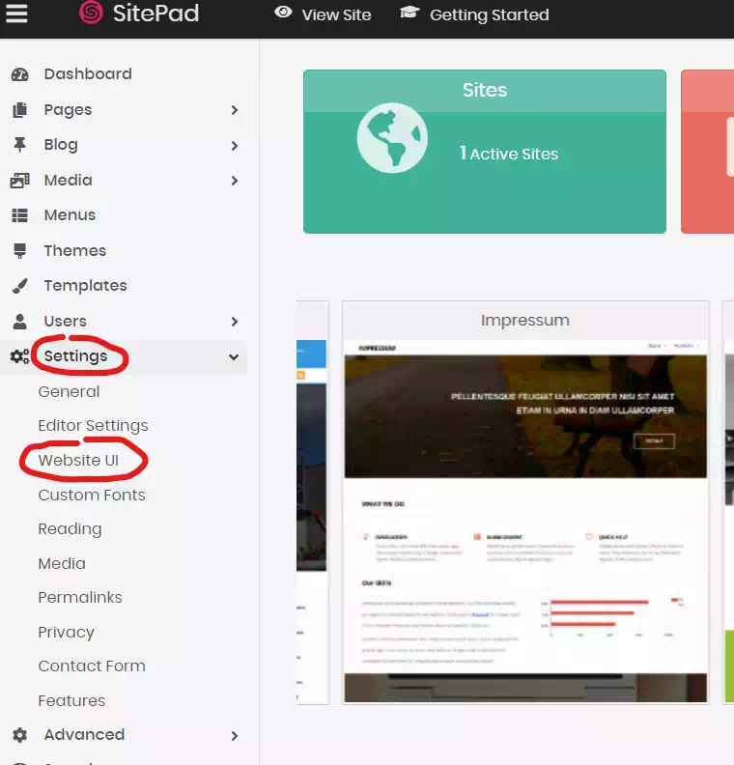Open General under Settings
The height and width of the screenshot is (765, 734).
69,392
